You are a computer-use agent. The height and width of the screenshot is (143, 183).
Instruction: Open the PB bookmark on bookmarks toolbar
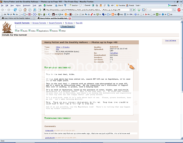pyautogui.click(x=147, y=14)
